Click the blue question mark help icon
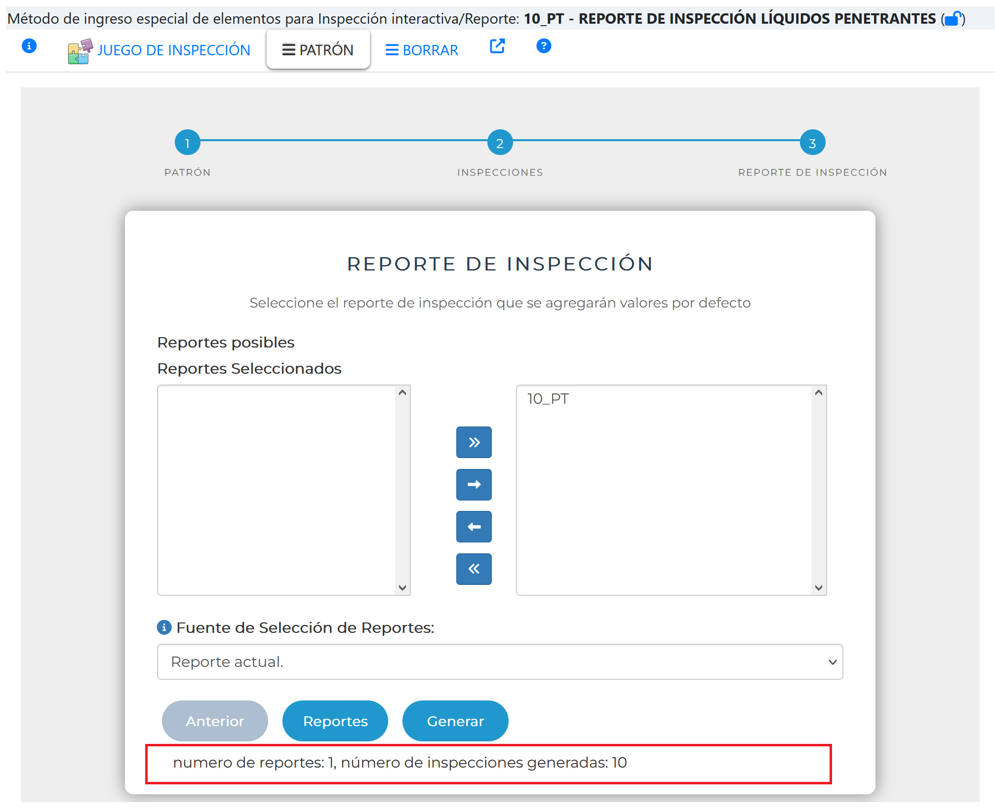This screenshot has height=812, width=995. coord(543,46)
